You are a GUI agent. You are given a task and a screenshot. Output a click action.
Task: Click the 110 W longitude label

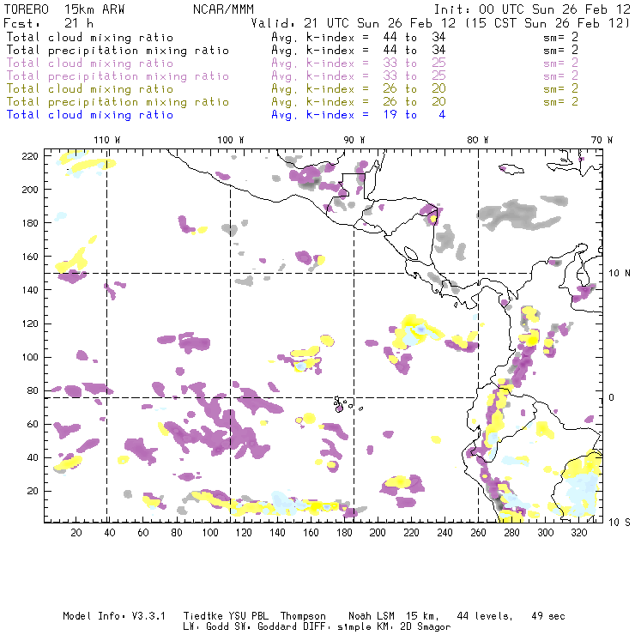pyautogui.click(x=106, y=140)
